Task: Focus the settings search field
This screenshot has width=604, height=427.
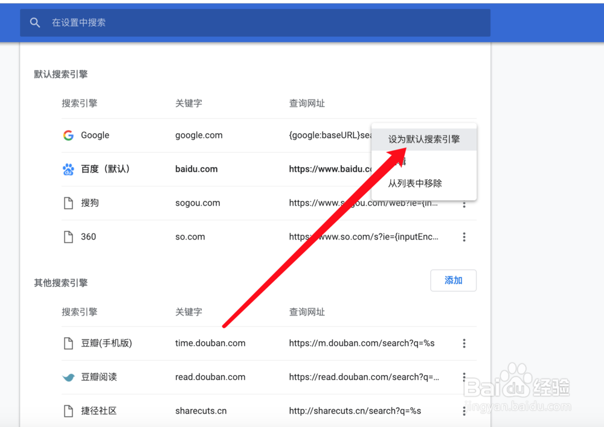Action: click(x=255, y=23)
